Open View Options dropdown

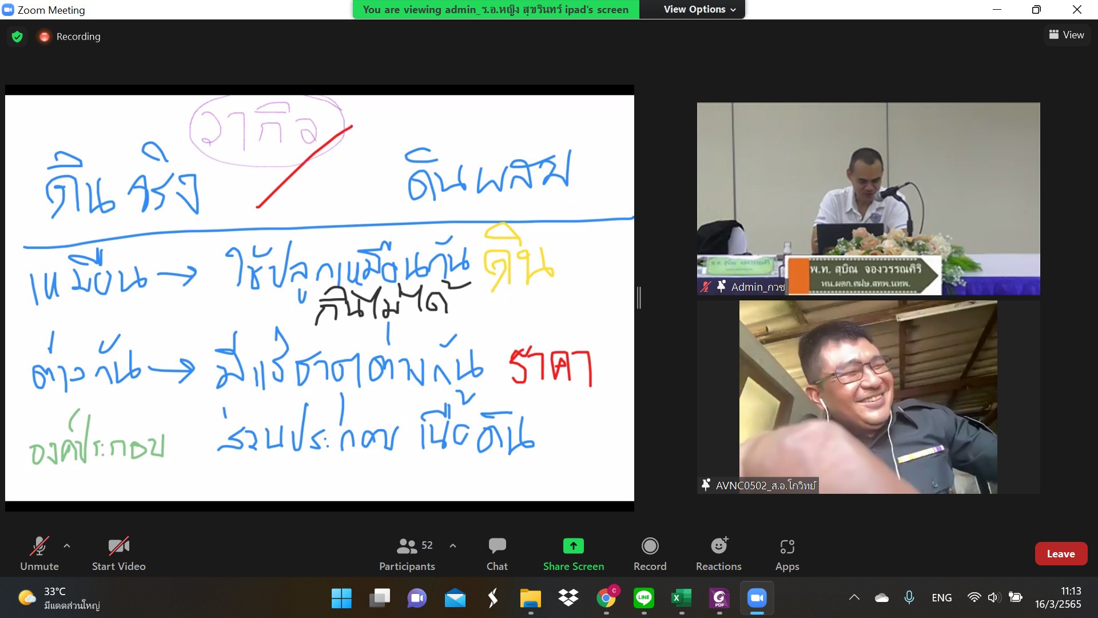pyautogui.click(x=699, y=9)
